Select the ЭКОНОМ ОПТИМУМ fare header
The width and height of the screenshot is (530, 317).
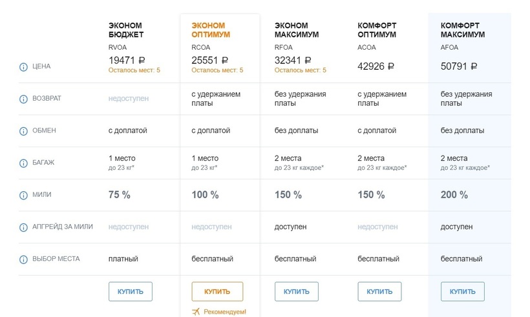pos(211,30)
